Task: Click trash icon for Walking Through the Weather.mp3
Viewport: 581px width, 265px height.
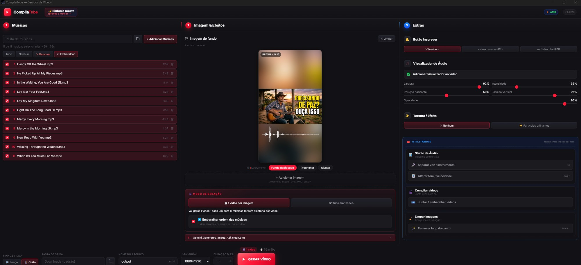Action: (172, 147)
